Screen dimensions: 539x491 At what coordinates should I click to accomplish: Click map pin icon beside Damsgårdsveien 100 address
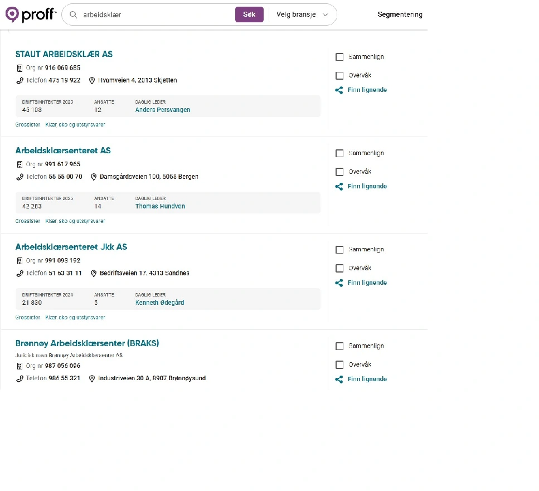94,177
